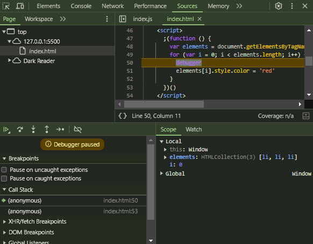The image size is (313, 244).
Task: Step out of current function
Action: (47, 129)
